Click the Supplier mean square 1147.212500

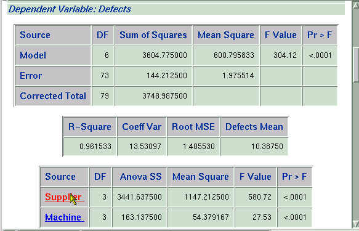point(206,197)
